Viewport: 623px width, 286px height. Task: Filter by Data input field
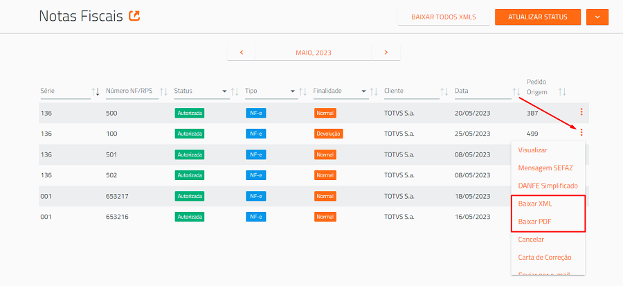482,91
